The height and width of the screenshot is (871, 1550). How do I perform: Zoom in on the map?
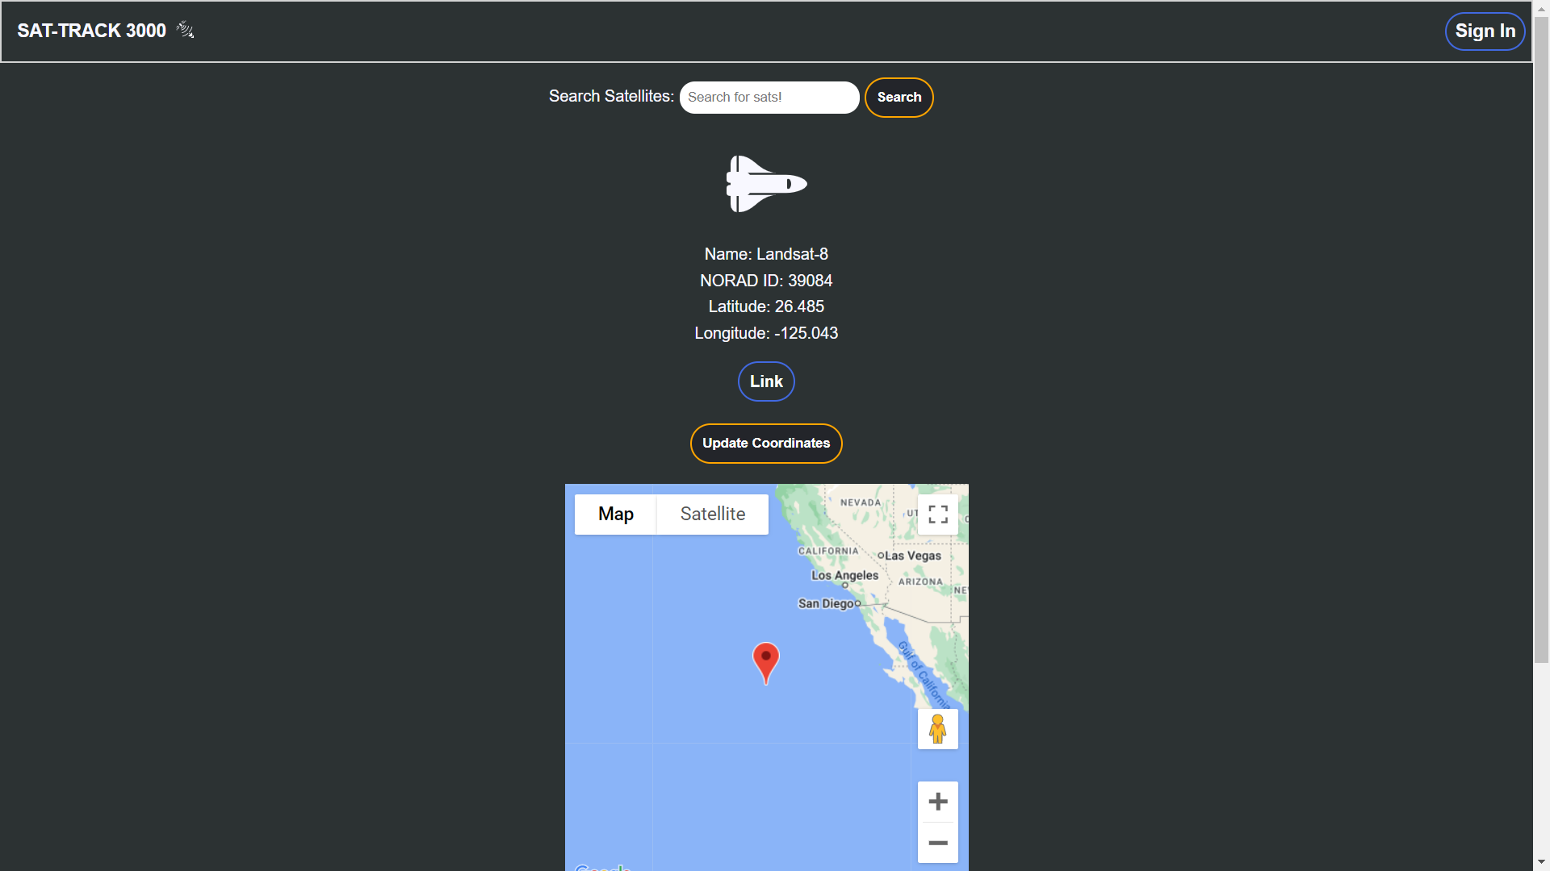(938, 802)
